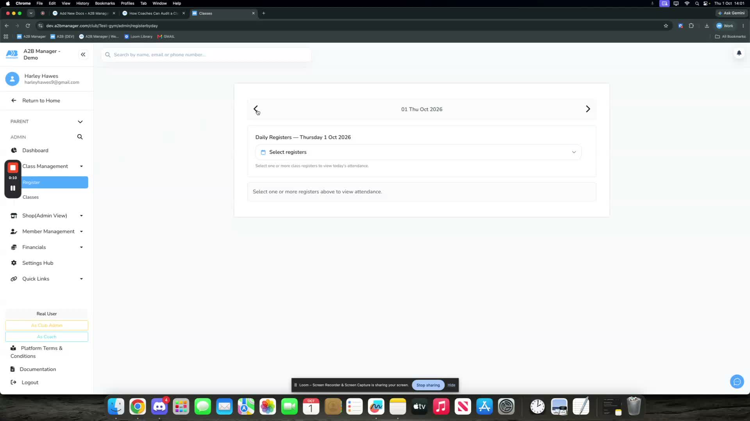Screen dimensions: 750x421
Task: Click the admin search magnifier icon
Action: [x=80, y=137]
